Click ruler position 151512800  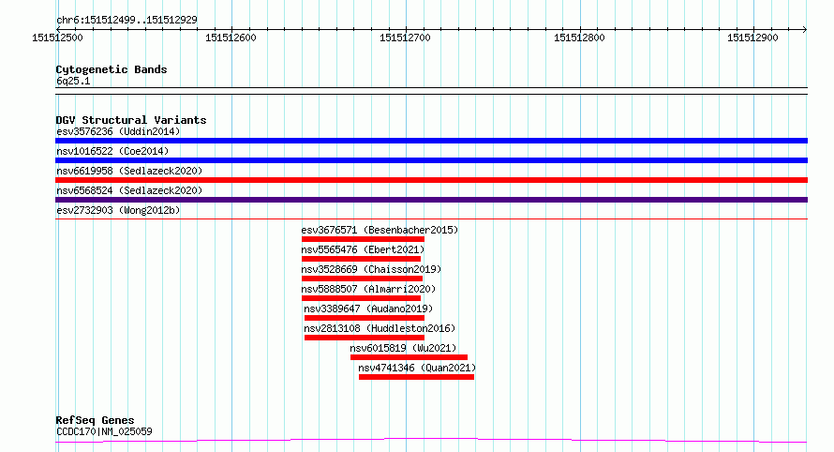579,38
